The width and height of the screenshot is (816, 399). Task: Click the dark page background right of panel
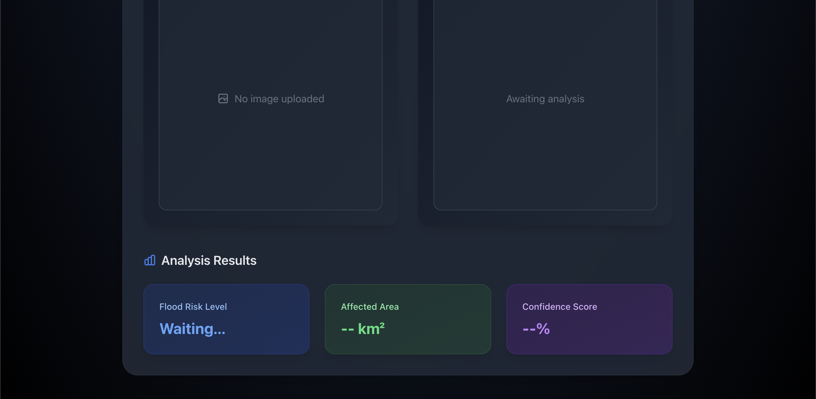(755, 191)
